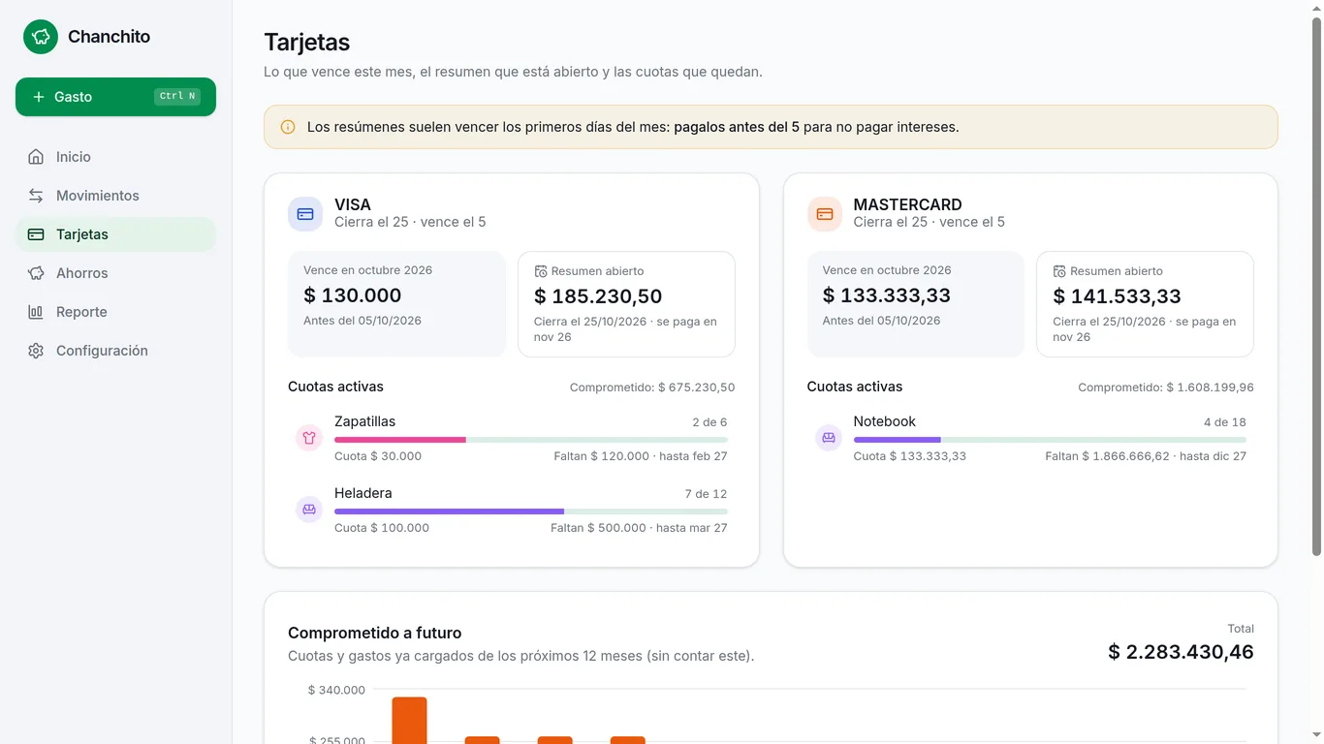Click the 'Faltan $ 500.000 · hasta mar 27' text
This screenshot has width=1324, height=744.
pyautogui.click(x=639, y=528)
